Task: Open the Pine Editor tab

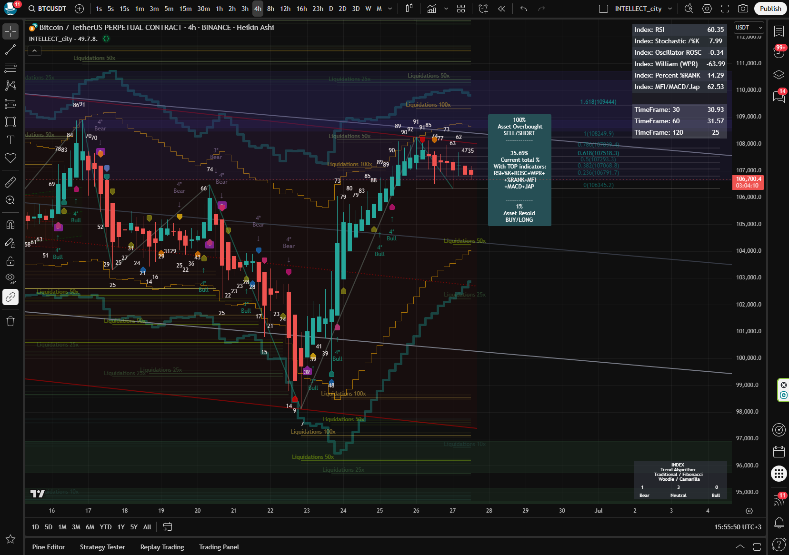Action: [49, 547]
